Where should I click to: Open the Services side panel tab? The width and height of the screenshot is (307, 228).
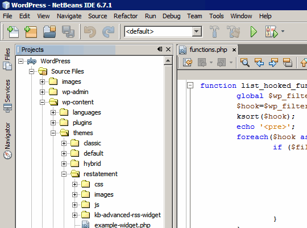pyautogui.click(x=7, y=96)
